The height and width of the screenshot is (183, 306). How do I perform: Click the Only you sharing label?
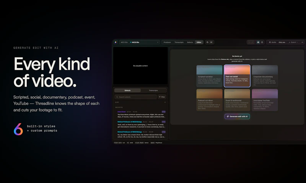[x=282, y=42]
